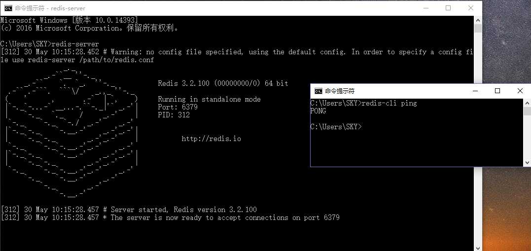
Task: Click '(c) 2016 Microsoft Corporation' copyright line
Action: [x=90, y=28]
